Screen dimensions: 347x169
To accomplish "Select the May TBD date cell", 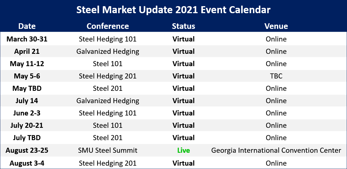I will pos(27,88).
